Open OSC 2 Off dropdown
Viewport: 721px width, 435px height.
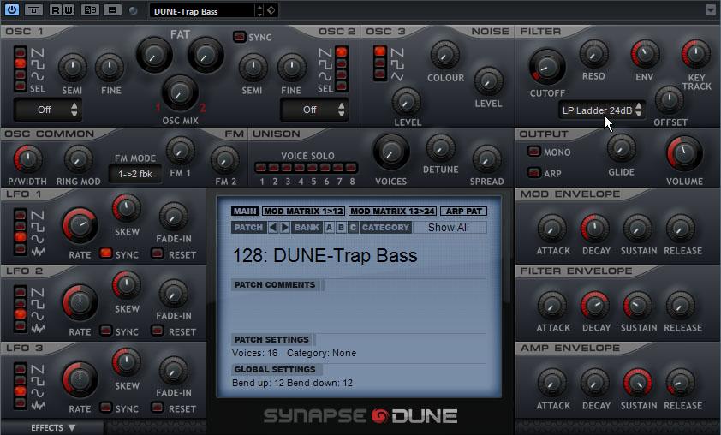[x=314, y=110]
